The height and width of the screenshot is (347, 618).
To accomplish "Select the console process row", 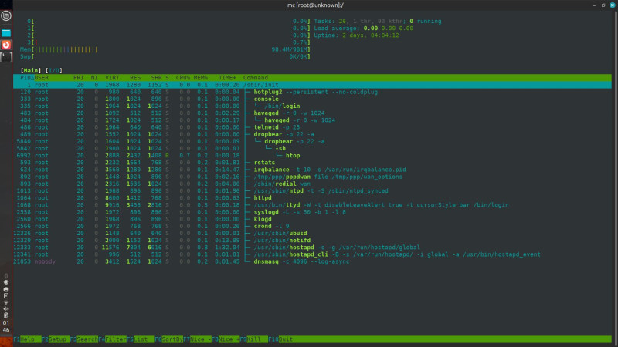I will [312, 99].
